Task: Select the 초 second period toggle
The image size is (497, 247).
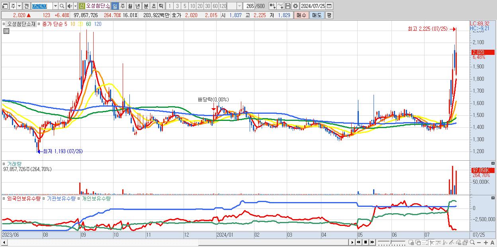Action: point(153,6)
